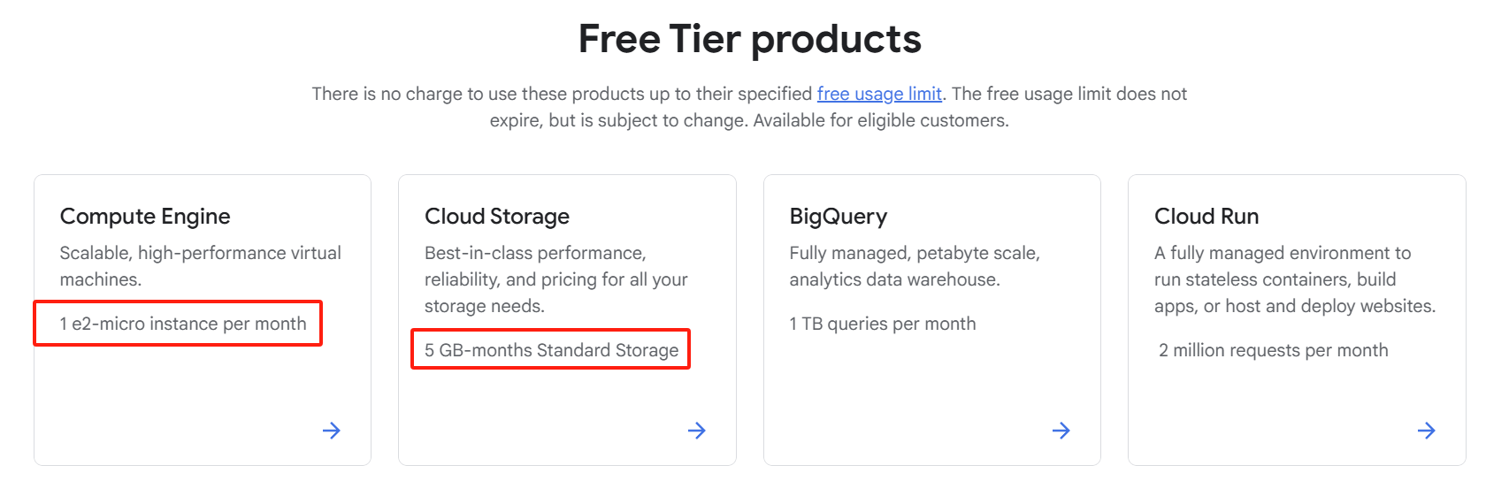The height and width of the screenshot is (481, 1486).
Task: Open the free usage limit link
Action: point(879,94)
